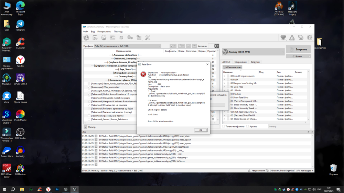This screenshot has width=344, height=193.
Task: Enable the Glowsticks moddb no graph checkbox
Action: [89, 98]
